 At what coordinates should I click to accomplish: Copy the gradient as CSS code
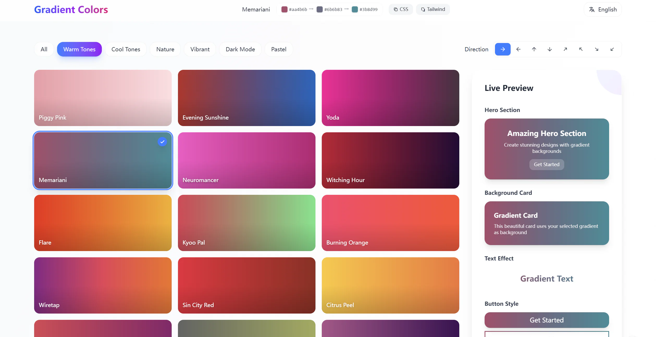[401, 9]
